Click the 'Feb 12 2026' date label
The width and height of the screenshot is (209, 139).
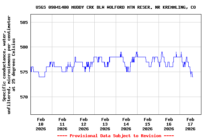coord(83,124)
